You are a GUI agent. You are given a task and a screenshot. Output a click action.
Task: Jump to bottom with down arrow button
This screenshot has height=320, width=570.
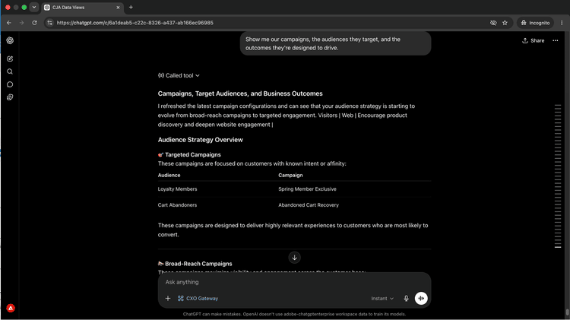tap(294, 258)
